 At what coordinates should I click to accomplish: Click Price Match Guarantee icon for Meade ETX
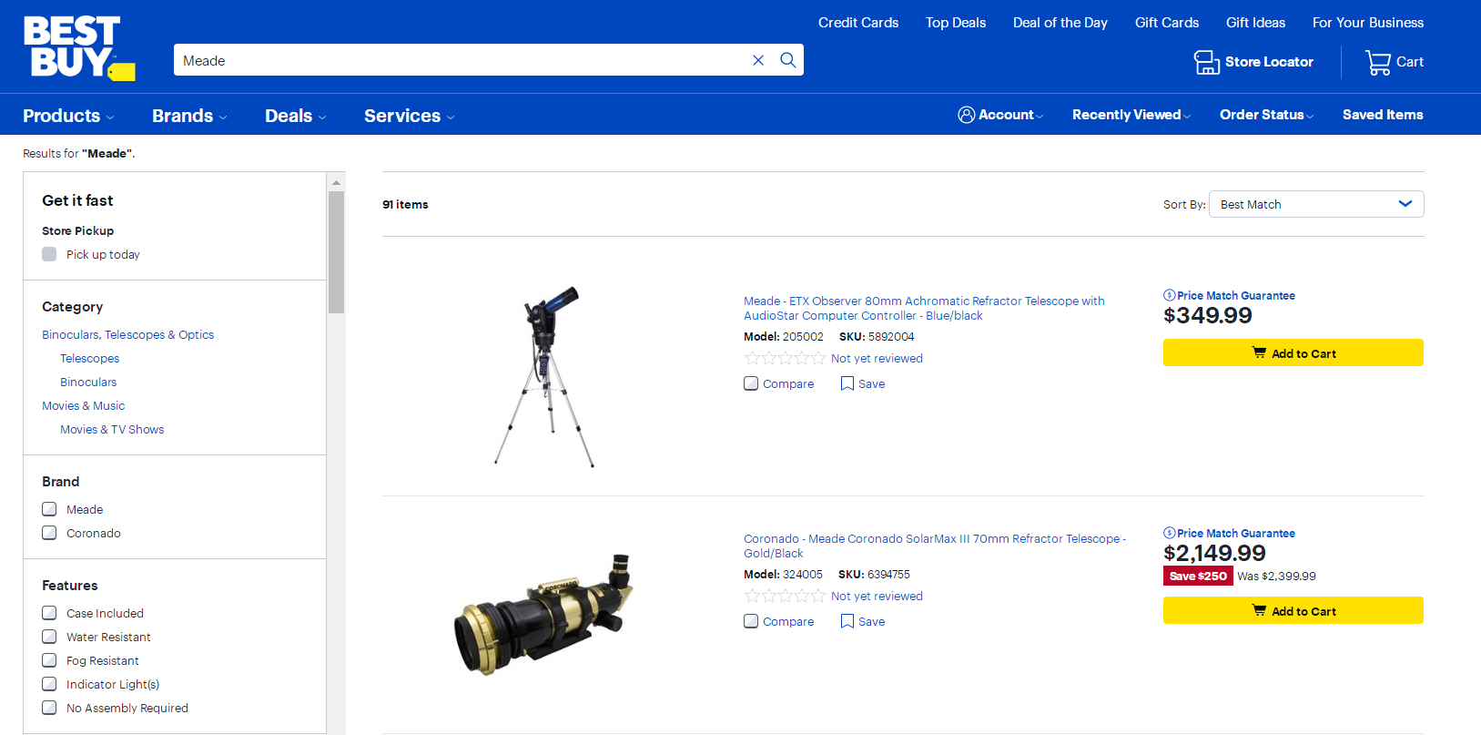pos(1169,295)
